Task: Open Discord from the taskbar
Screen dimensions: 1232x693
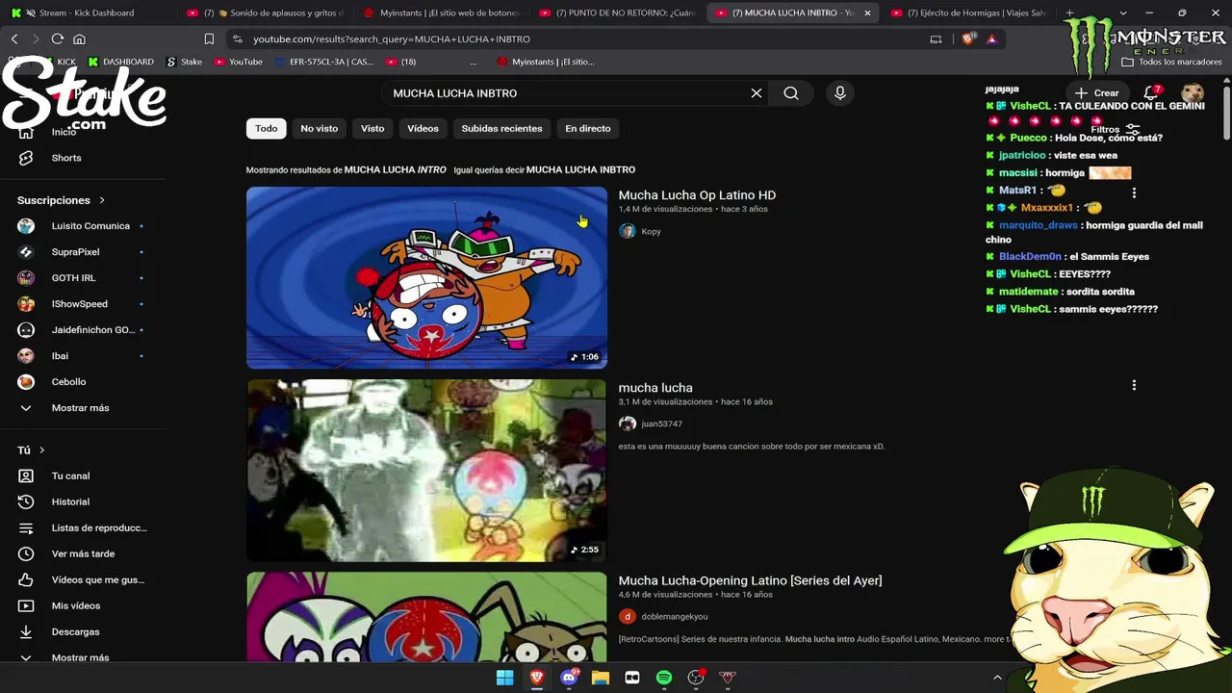Action: point(569,678)
